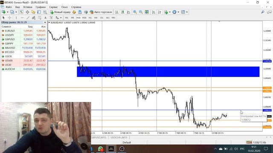This screenshot has height=153, width=273.
Task: Click the templates icon
Action: 183,12
